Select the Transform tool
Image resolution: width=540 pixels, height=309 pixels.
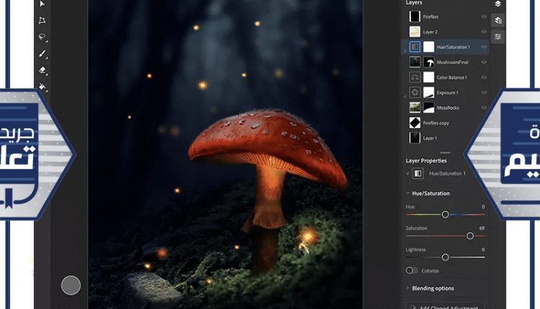click(42, 20)
